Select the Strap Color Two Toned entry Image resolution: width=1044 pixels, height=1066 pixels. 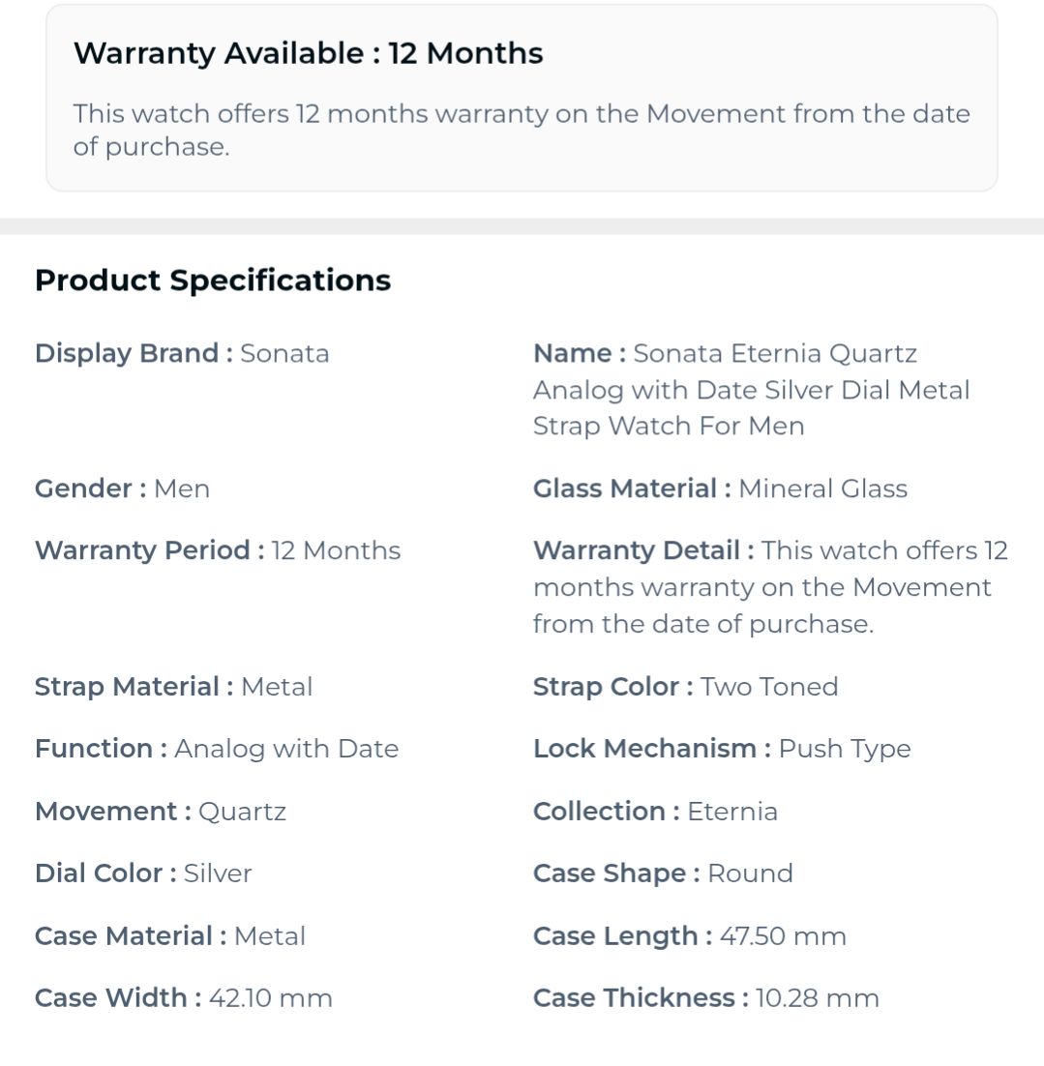pyautogui.click(x=686, y=686)
